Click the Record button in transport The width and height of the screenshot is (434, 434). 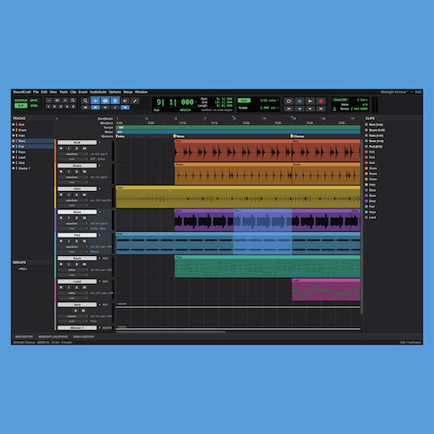pos(320,101)
